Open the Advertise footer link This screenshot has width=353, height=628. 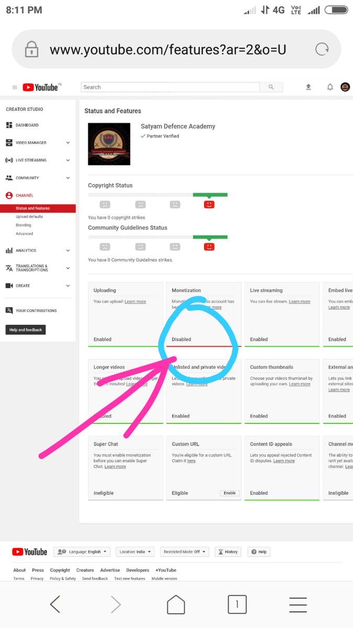point(110,570)
